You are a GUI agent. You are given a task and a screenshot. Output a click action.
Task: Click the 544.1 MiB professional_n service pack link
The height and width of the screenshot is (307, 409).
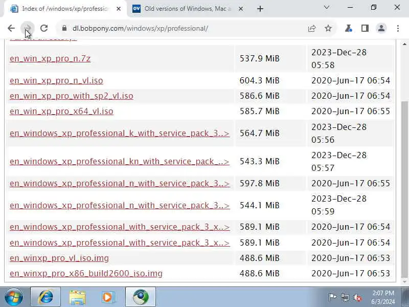click(120, 205)
